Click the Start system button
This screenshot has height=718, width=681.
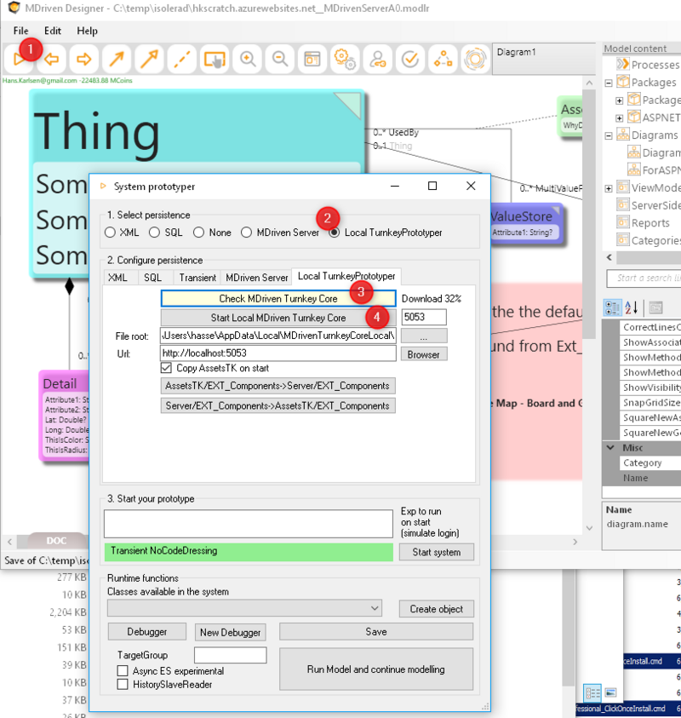tap(437, 552)
